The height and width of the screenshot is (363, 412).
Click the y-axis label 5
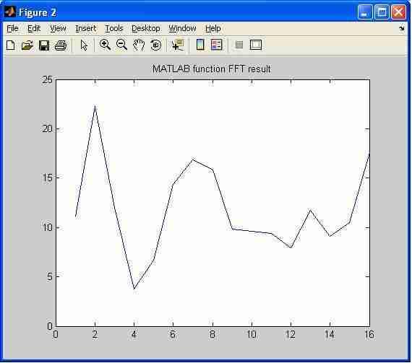click(x=50, y=276)
